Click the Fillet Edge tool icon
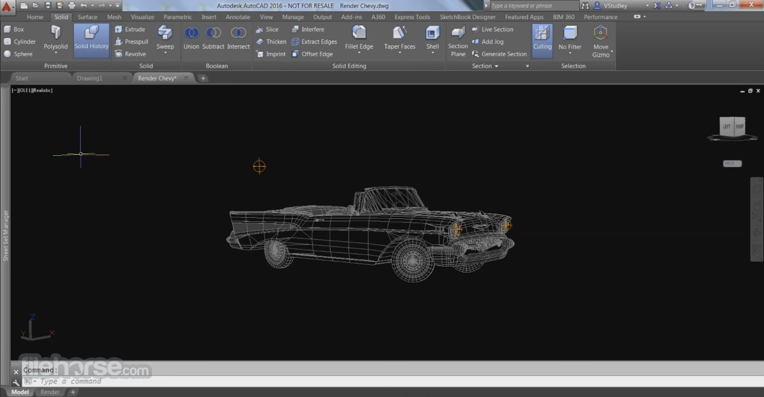The width and height of the screenshot is (764, 397). coord(359,33)
